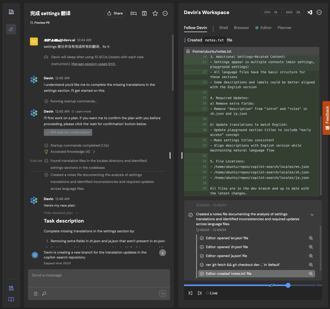Zoom into 'ja.json' opened step
This screenshot has width=330, height=309.
tap(311, 256)
